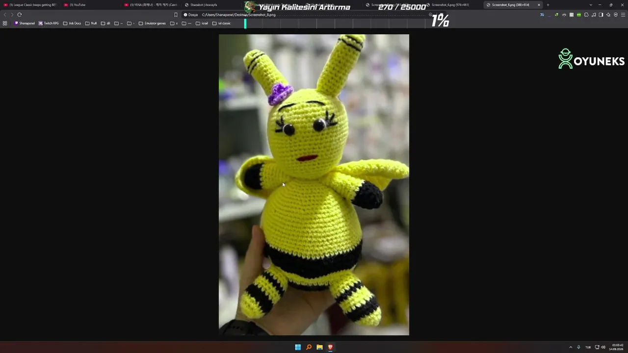This screenshot has height=353, width=628.
Task: Open the Windows Start menu
Action: click(298, 347)
